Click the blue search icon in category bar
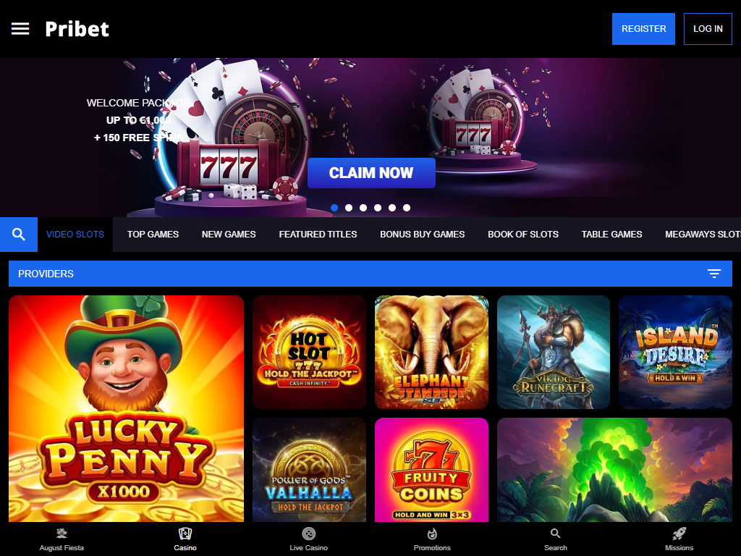The image size is (741, 556). [x=18, y=235]
